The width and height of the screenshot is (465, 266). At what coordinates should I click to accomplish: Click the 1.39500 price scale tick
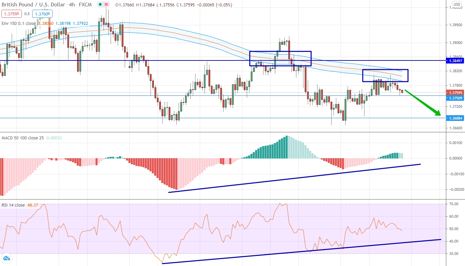[x=455, y=25]
